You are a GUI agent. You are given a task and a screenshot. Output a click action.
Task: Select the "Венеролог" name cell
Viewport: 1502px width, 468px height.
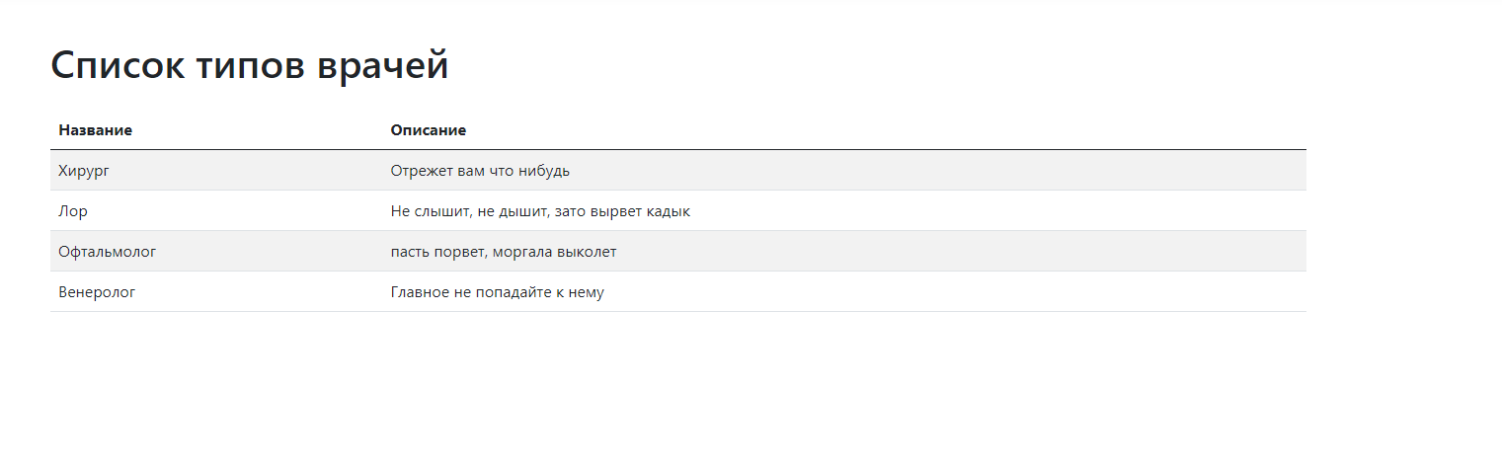point(96,292)
